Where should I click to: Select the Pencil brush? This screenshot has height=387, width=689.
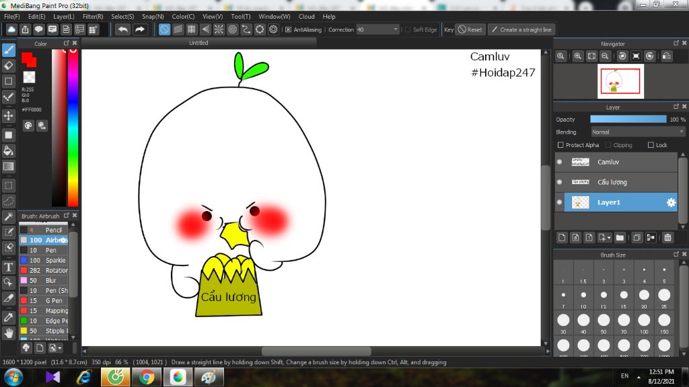tap(44, 230)
